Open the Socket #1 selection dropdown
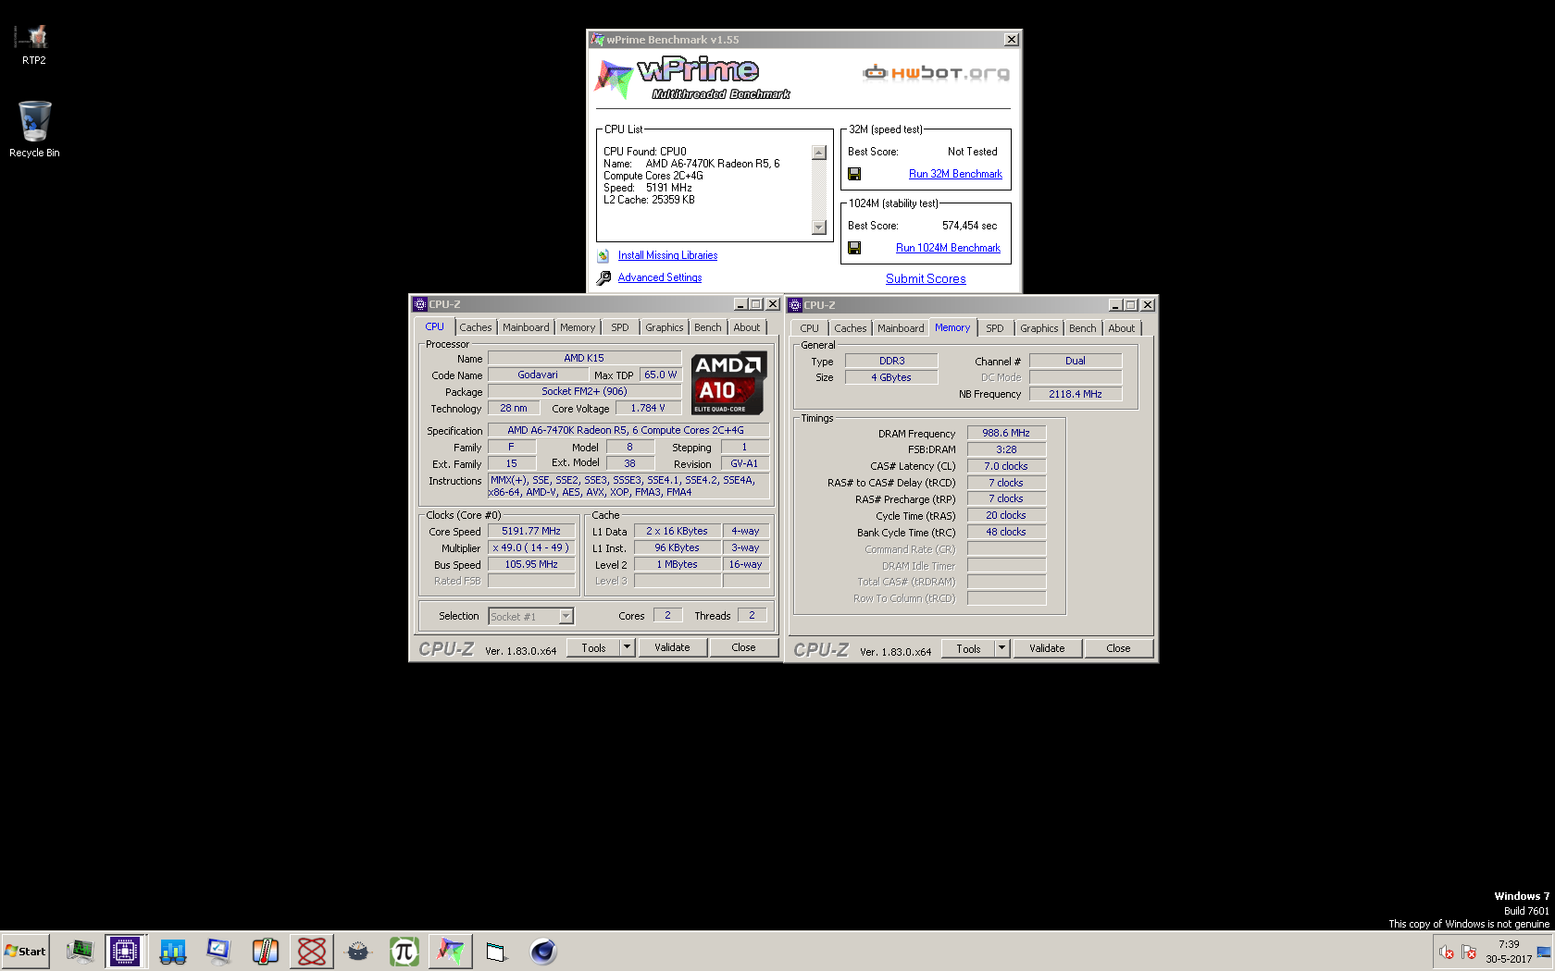Viewport: 1555px width, 971px height. tap(531, 616)
